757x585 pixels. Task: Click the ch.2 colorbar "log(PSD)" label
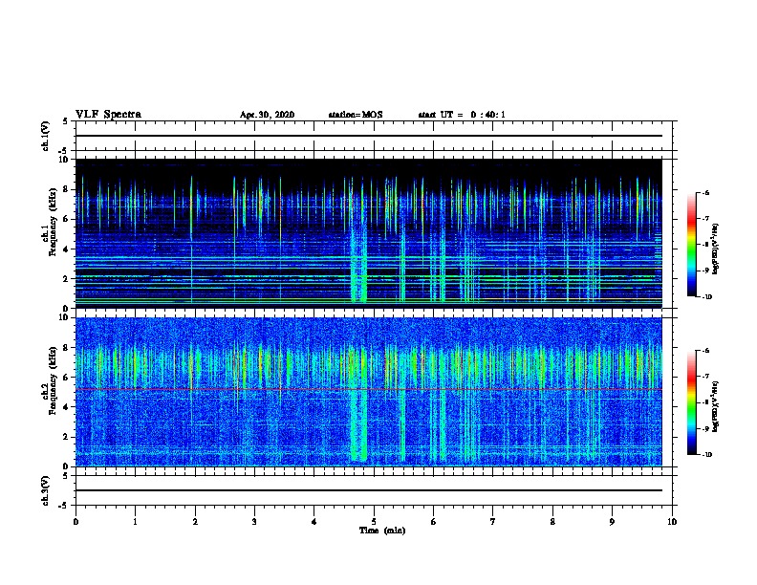coord(716,406)
